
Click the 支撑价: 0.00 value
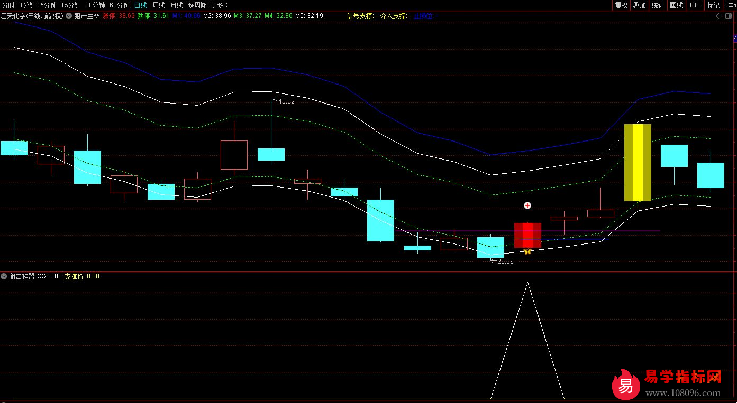click(81, 276)
